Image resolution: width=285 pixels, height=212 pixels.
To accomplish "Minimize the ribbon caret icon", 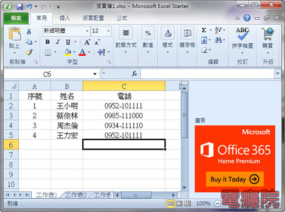I will [237, 18].
